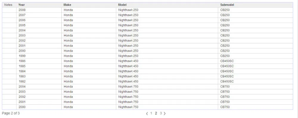
Task: Click Nighthawk 450 in the 1982 row
Action: [x=128, y=81]
